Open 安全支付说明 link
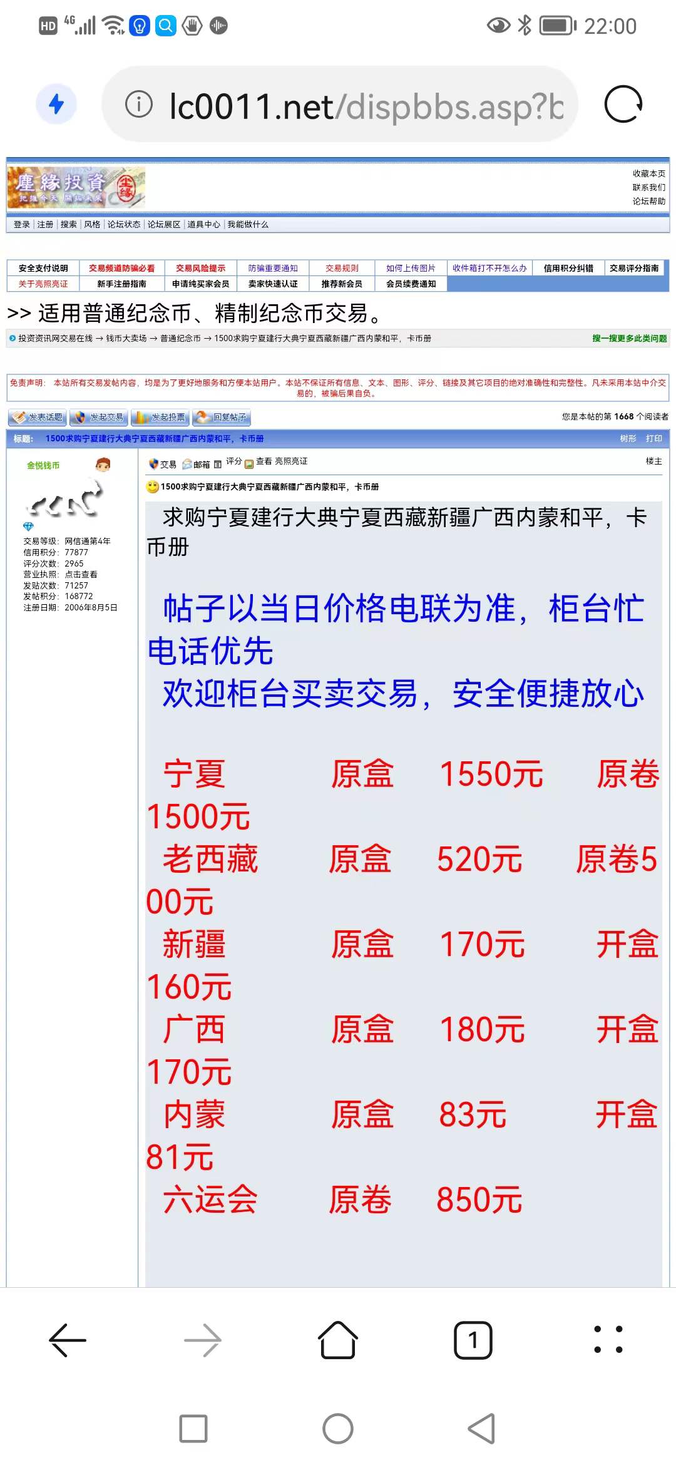 [43, 268]
